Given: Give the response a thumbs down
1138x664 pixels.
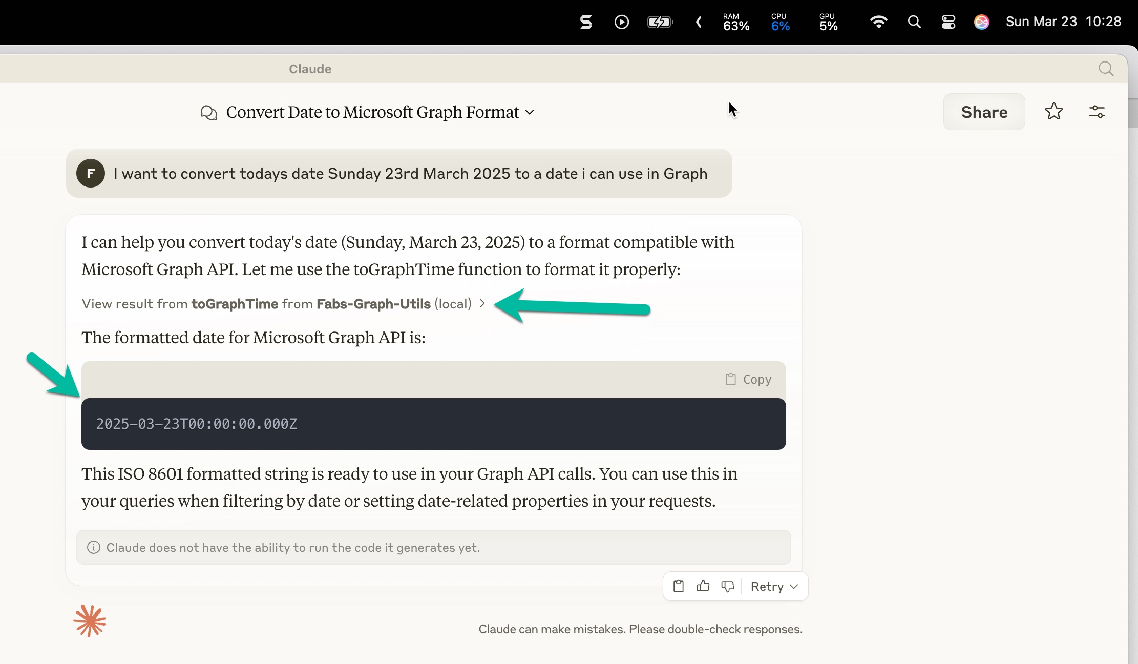Looking at the screenshot, I should [x=727, y=586].
